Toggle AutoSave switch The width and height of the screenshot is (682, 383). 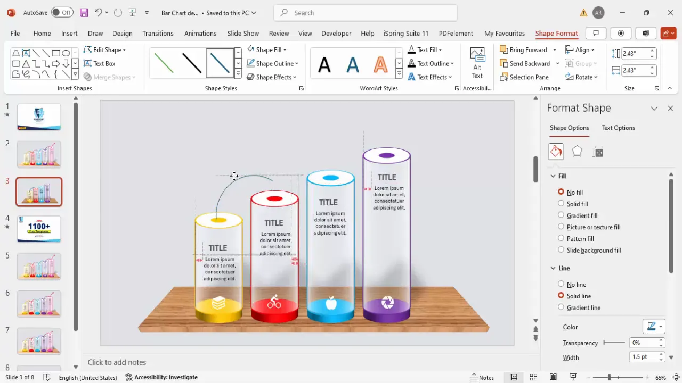coord(62,12)
